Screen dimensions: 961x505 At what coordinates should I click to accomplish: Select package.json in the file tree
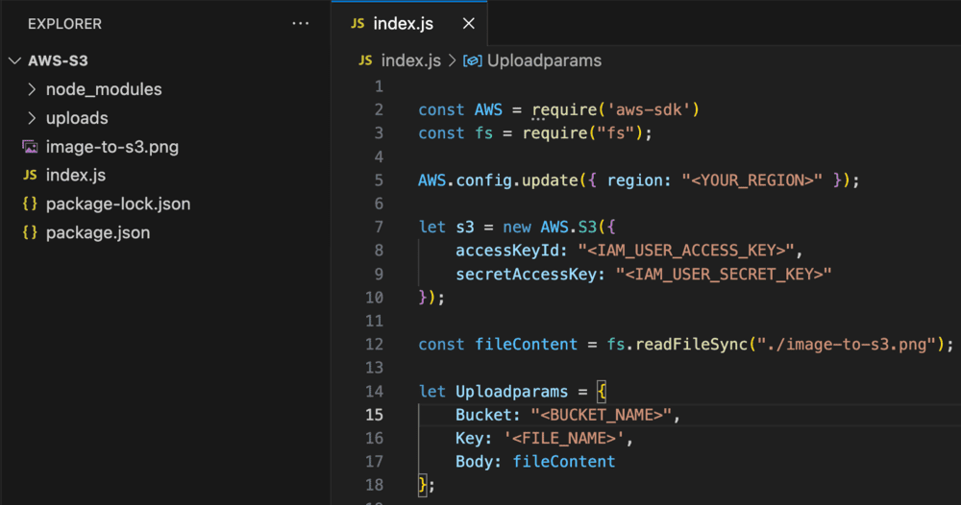97,233
